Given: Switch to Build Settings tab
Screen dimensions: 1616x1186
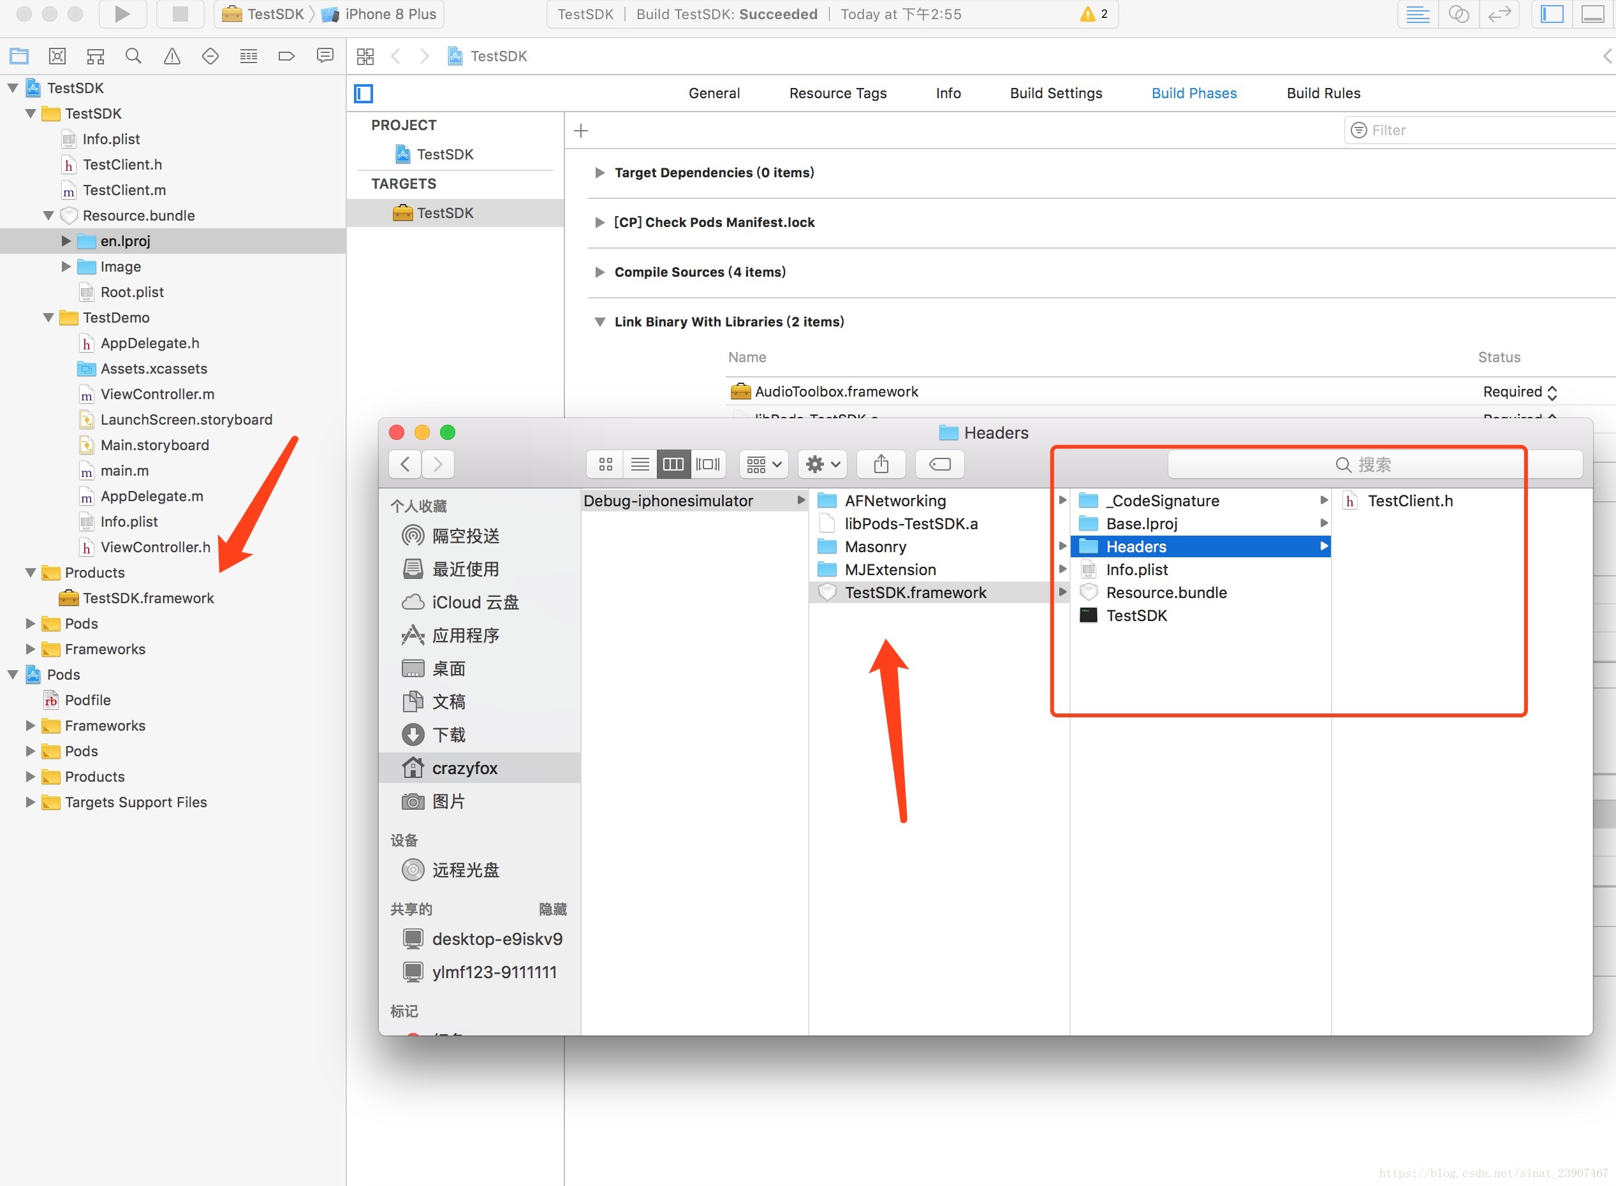Looking at the screenshot, I should tap(1055, 93).
